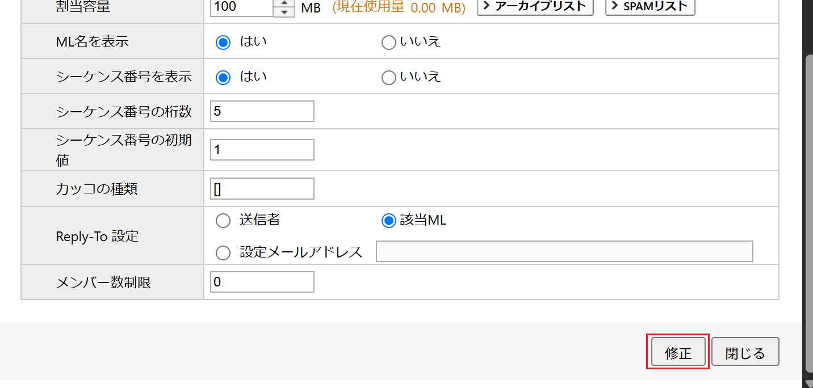Screen dimensions: 813x388
Task: Click the シーケンス番号の桁数 input field
Action: 262,111
